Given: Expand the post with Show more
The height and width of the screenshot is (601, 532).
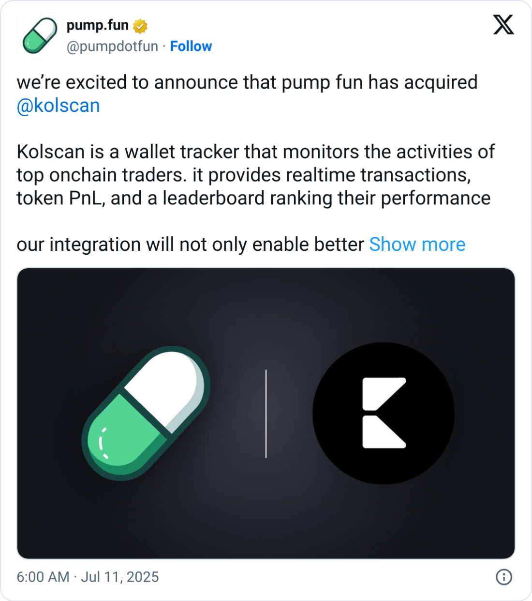Looking at the screenshot, I should coord(417,245).
